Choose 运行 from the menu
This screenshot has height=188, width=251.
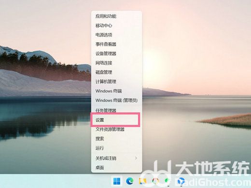click(116, 148)
